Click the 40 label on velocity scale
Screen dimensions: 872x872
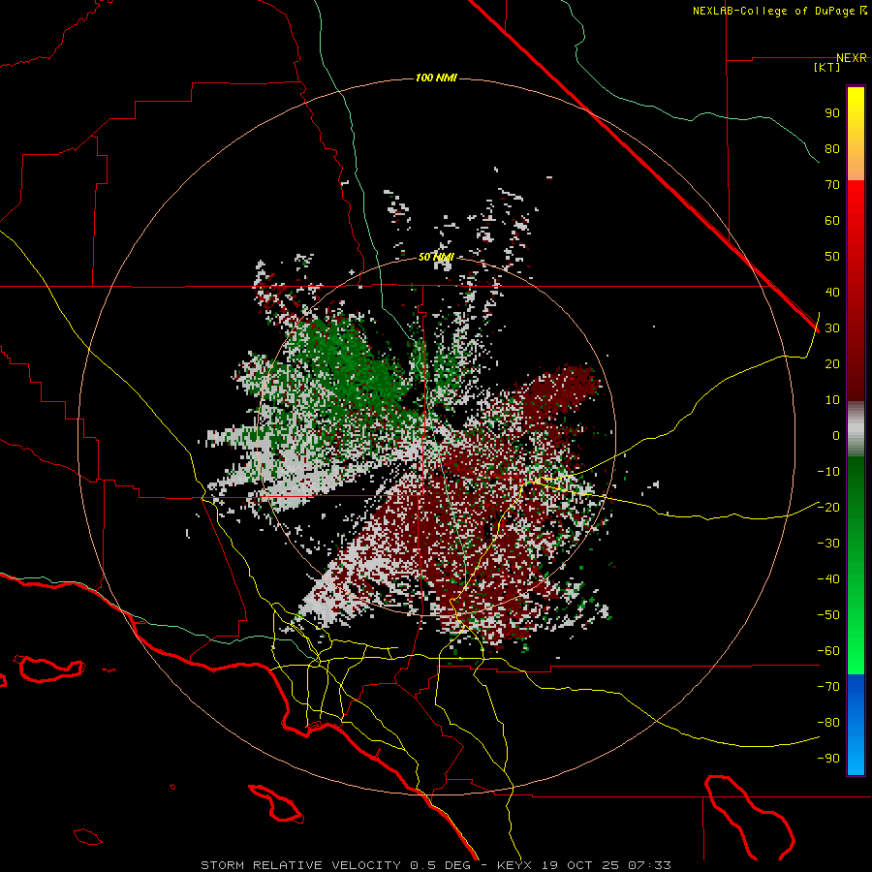pos(832,293)
